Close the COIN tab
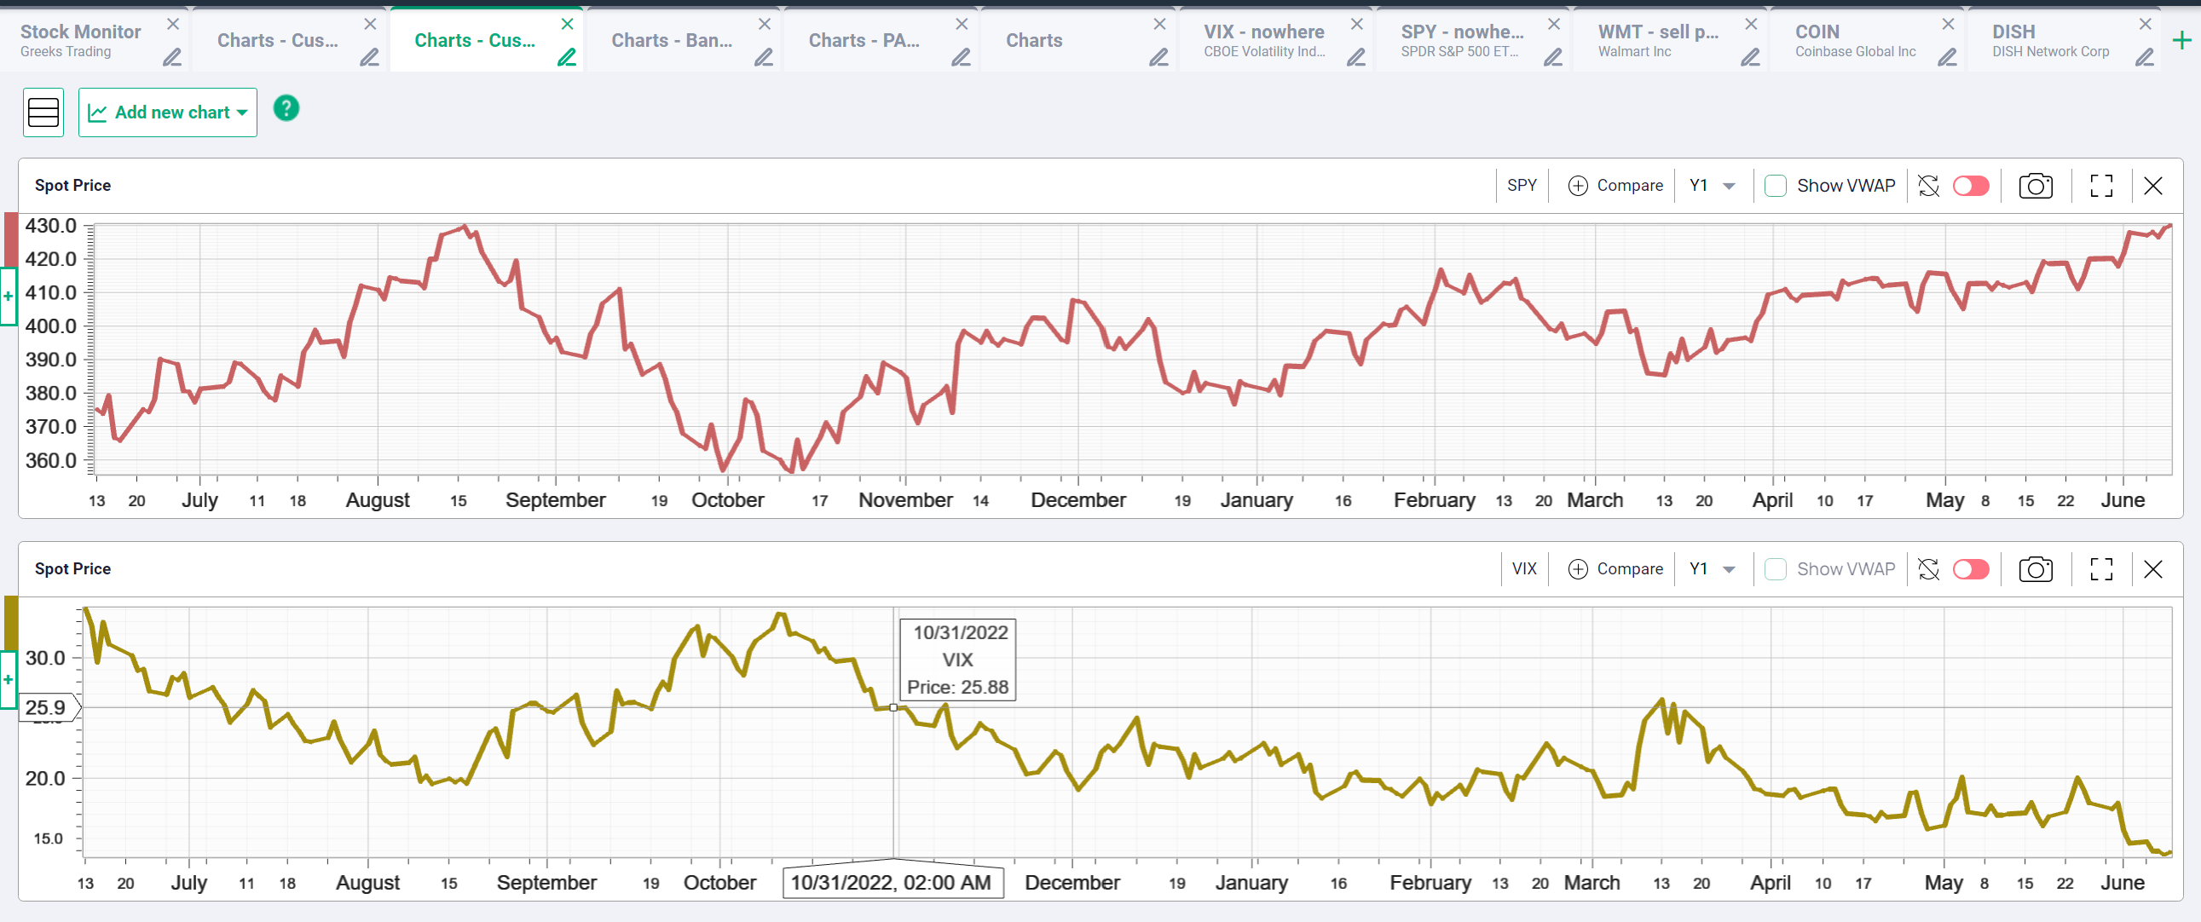 tap(1948, 24)
